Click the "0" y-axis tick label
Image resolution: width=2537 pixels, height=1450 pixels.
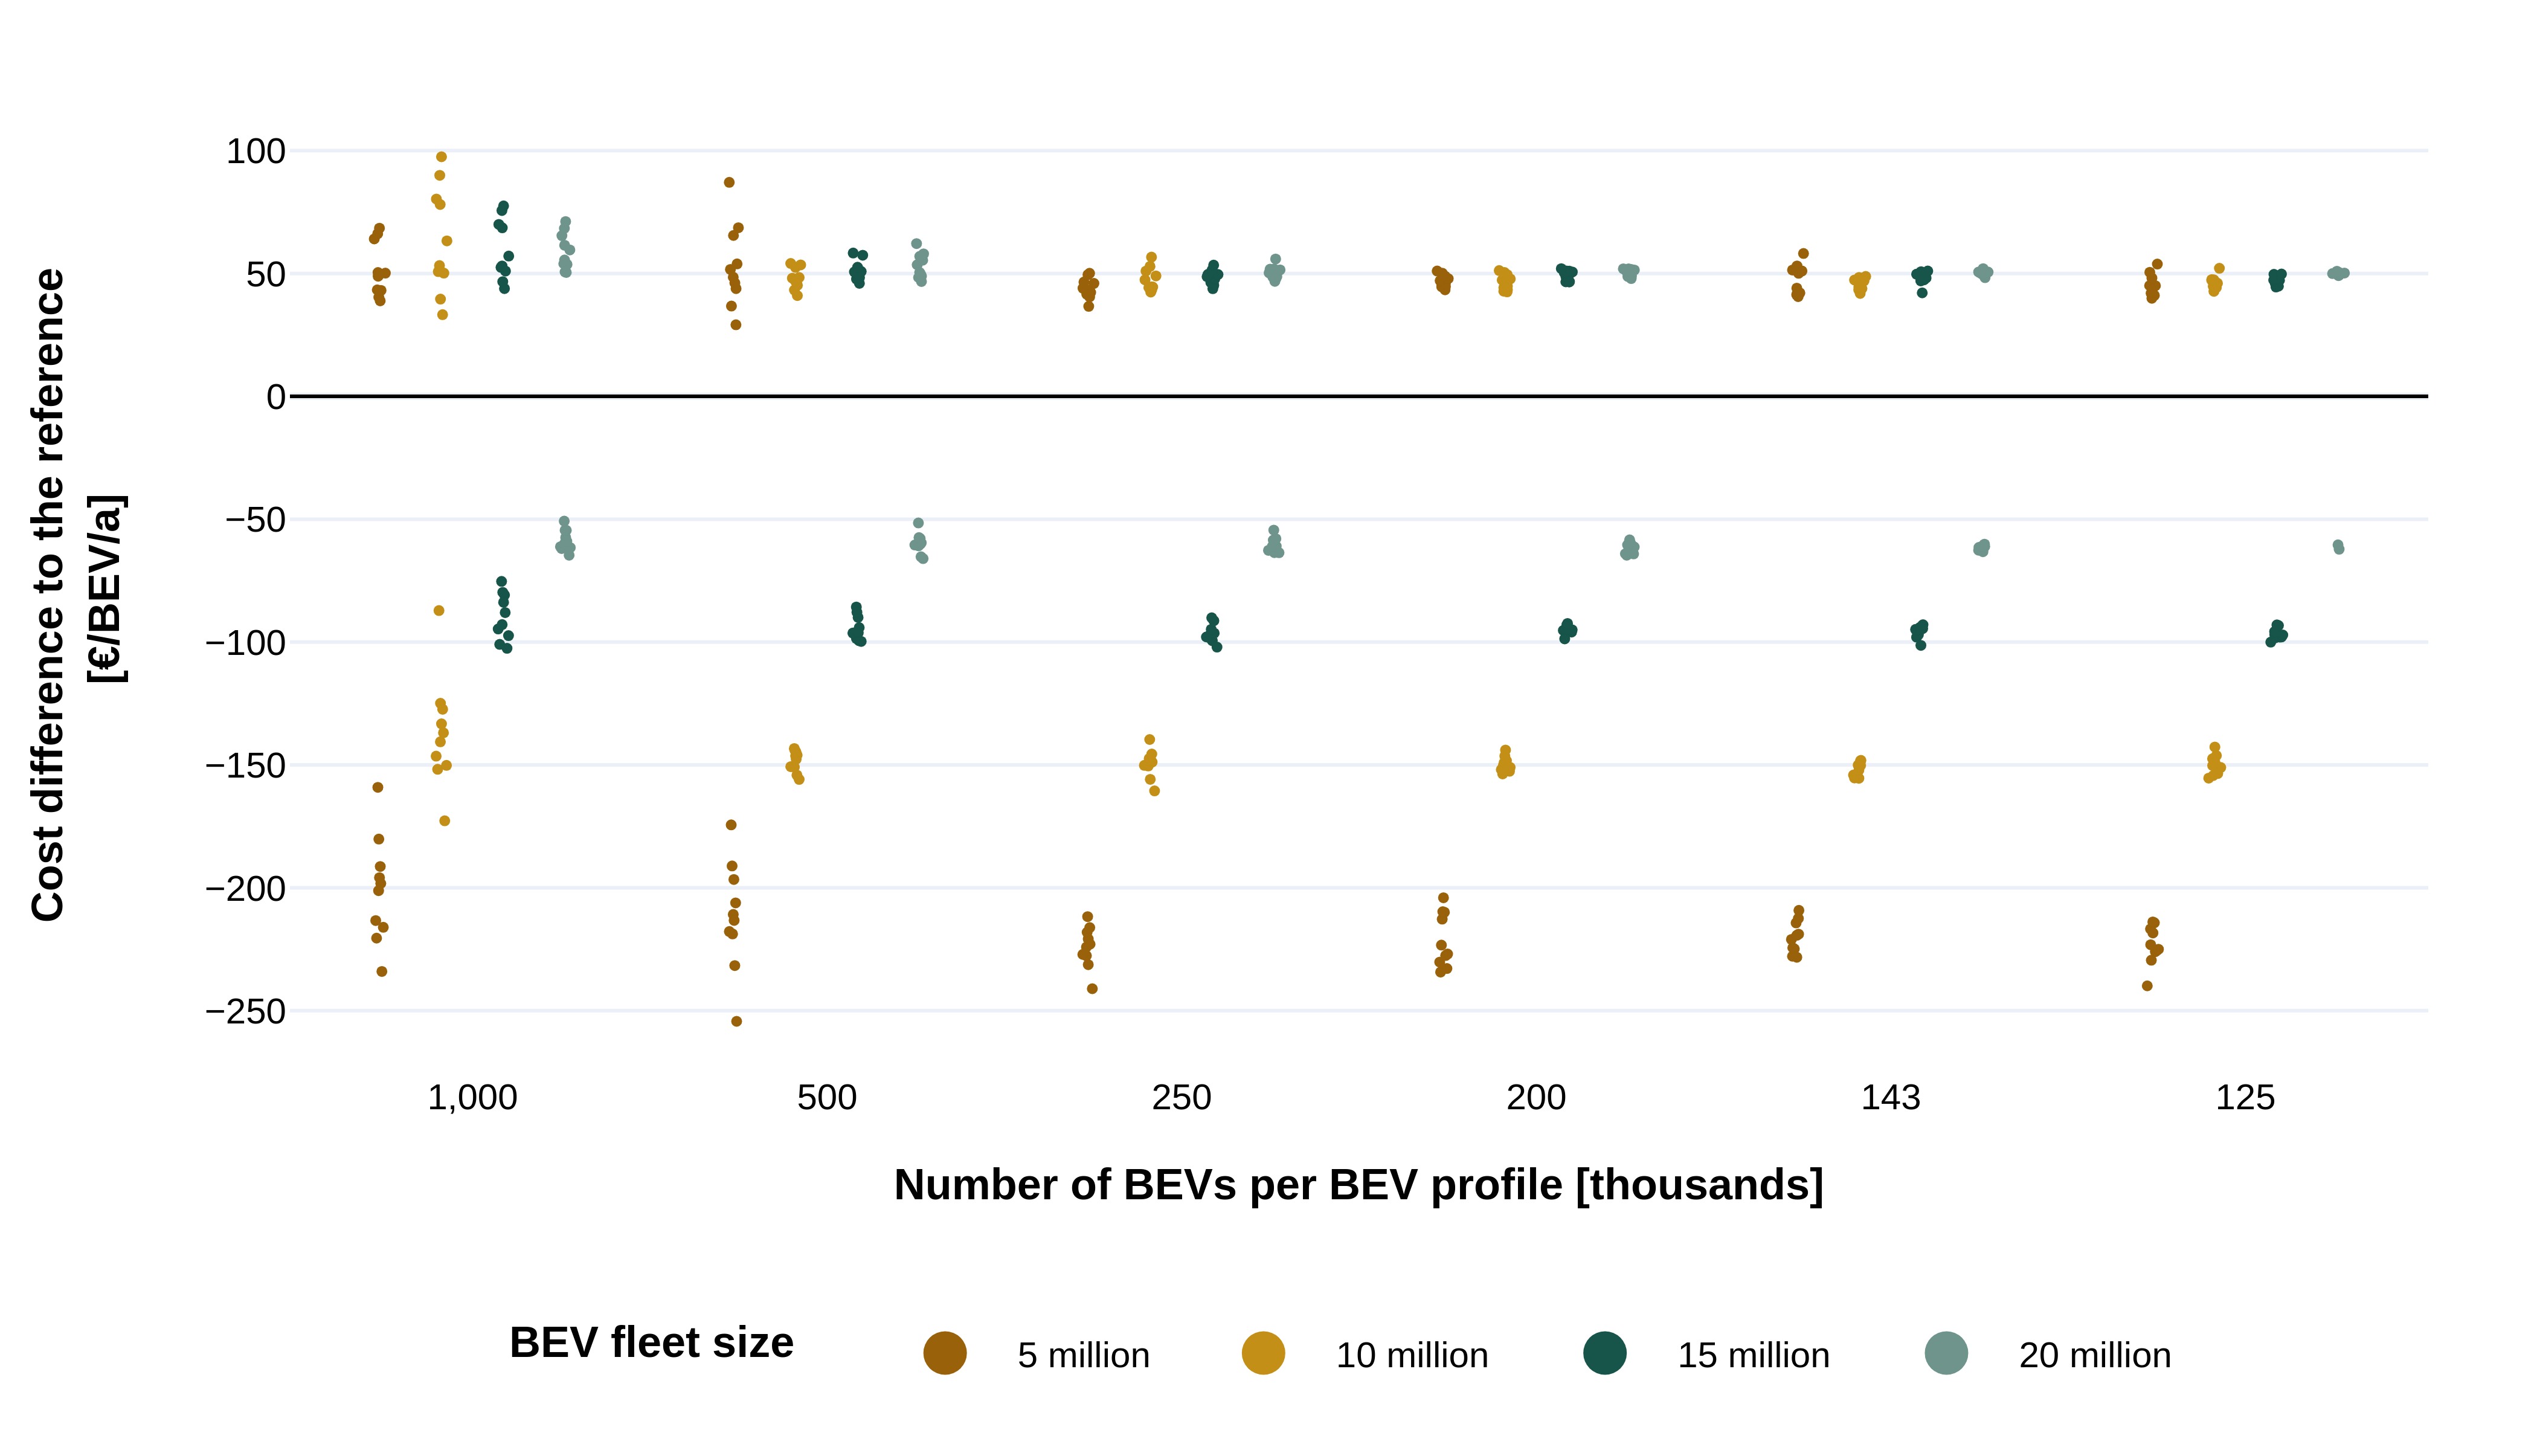tap(276, 398)
